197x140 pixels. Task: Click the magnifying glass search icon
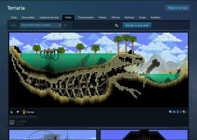(x=117, y=25)
